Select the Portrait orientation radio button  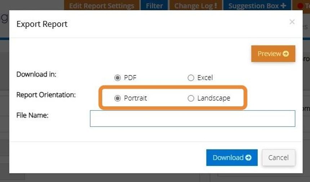point(117,98)
